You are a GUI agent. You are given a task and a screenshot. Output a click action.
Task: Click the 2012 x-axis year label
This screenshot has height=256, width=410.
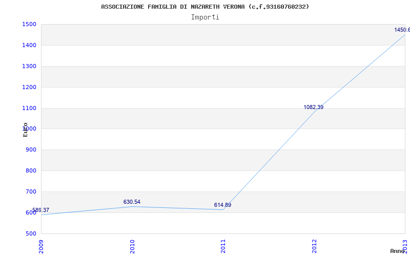click(314, 246)
